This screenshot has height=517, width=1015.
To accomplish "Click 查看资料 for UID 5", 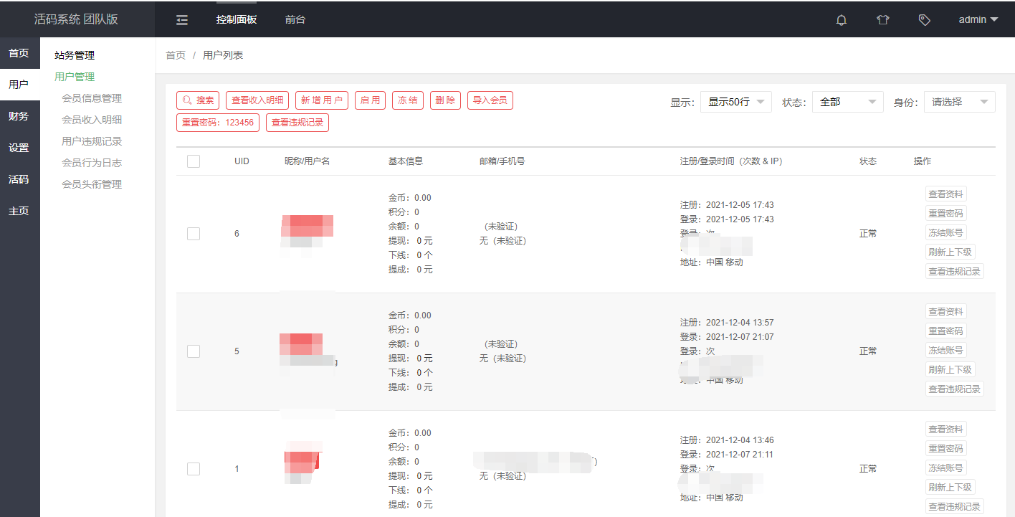I will 946,311.
